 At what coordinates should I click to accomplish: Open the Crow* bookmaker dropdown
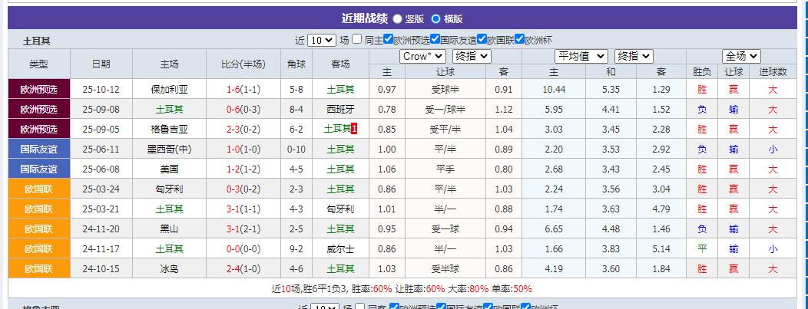[422, 56]
